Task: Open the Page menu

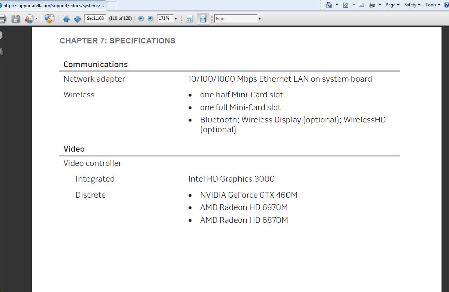Action: tap(392, 5)
